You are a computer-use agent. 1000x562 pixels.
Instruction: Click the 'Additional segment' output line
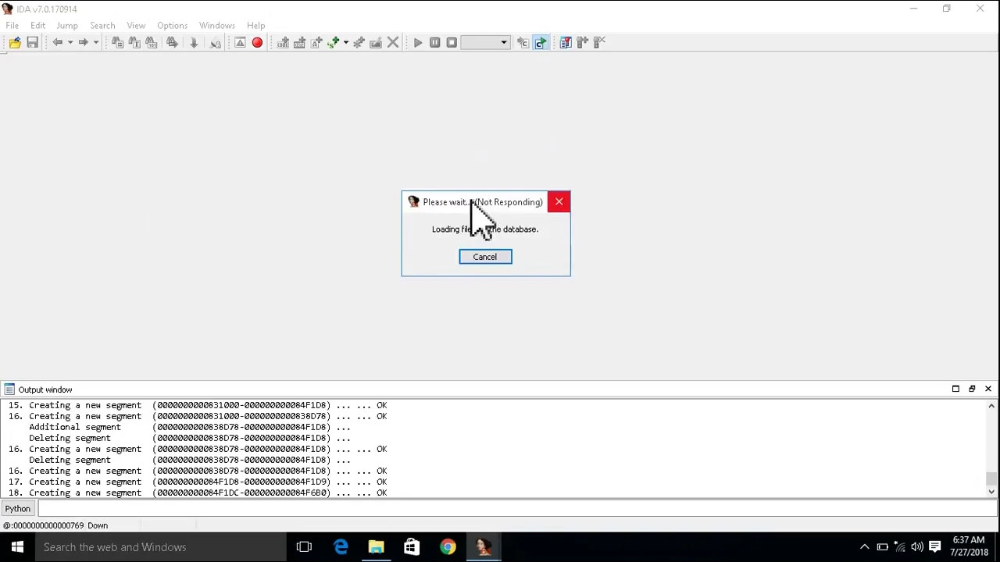click(x=190, y=427)
